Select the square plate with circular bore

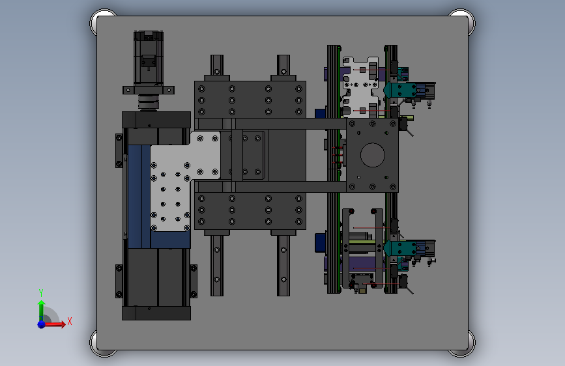[x=372, y=155]
